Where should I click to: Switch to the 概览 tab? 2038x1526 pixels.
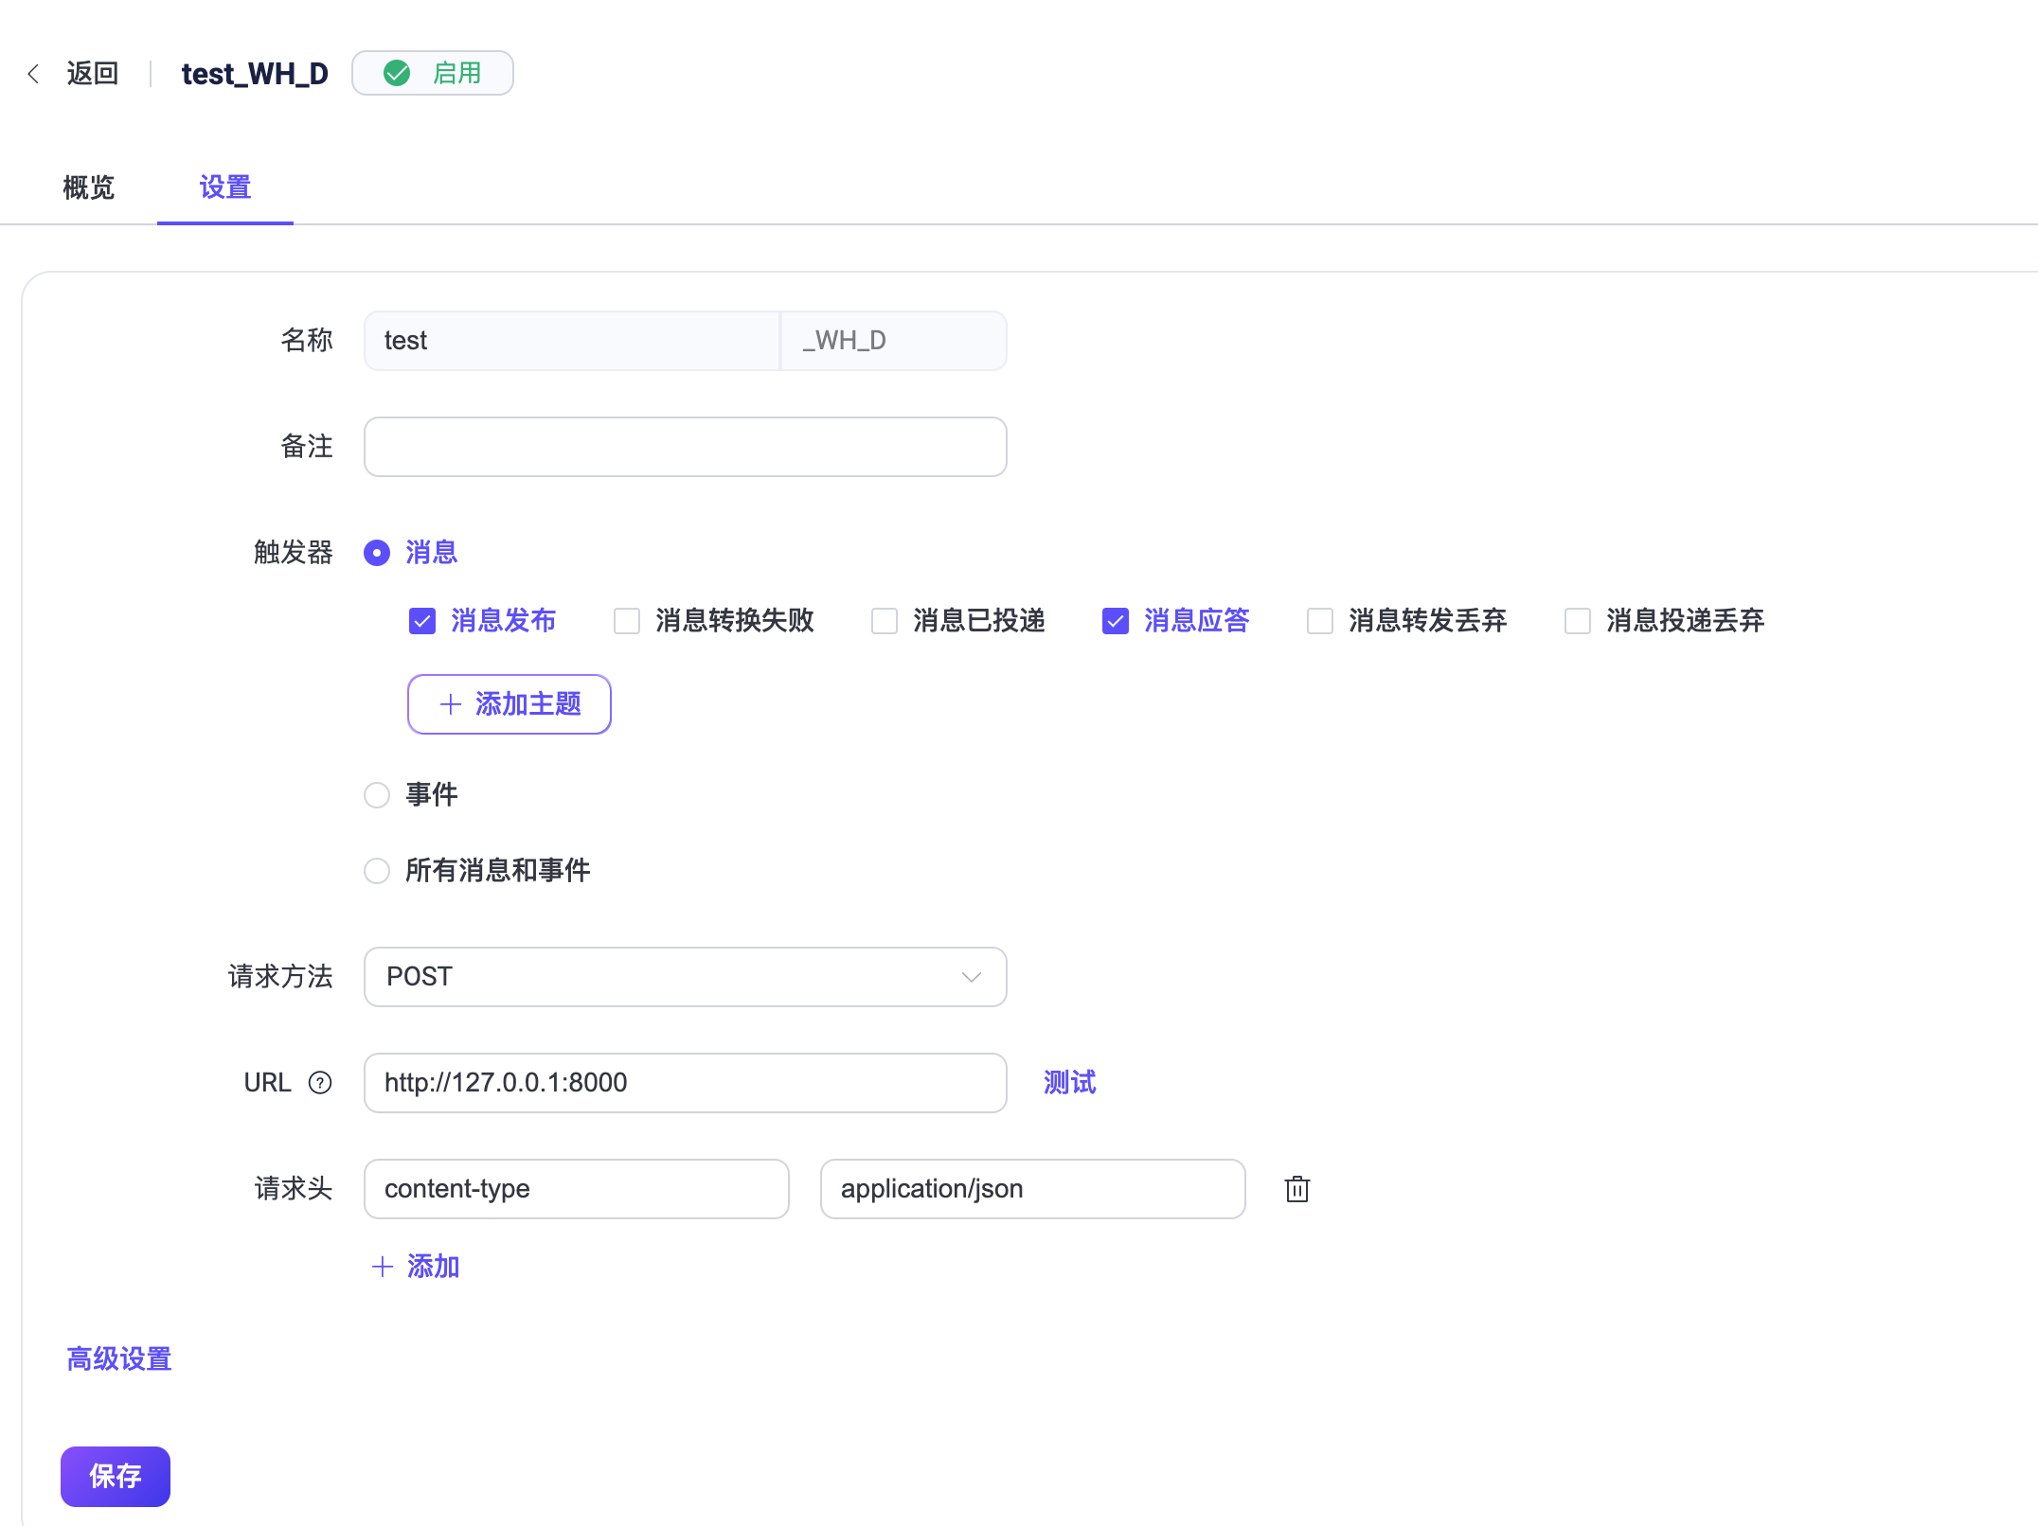pos(89,187)
